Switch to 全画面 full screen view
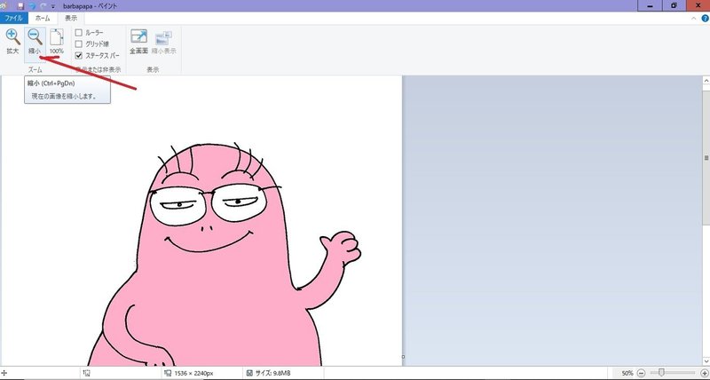710x380 pixels. click(x=138, y=37)
